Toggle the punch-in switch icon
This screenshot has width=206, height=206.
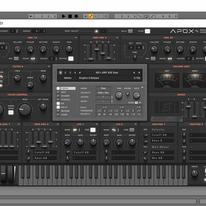[140, 16]
